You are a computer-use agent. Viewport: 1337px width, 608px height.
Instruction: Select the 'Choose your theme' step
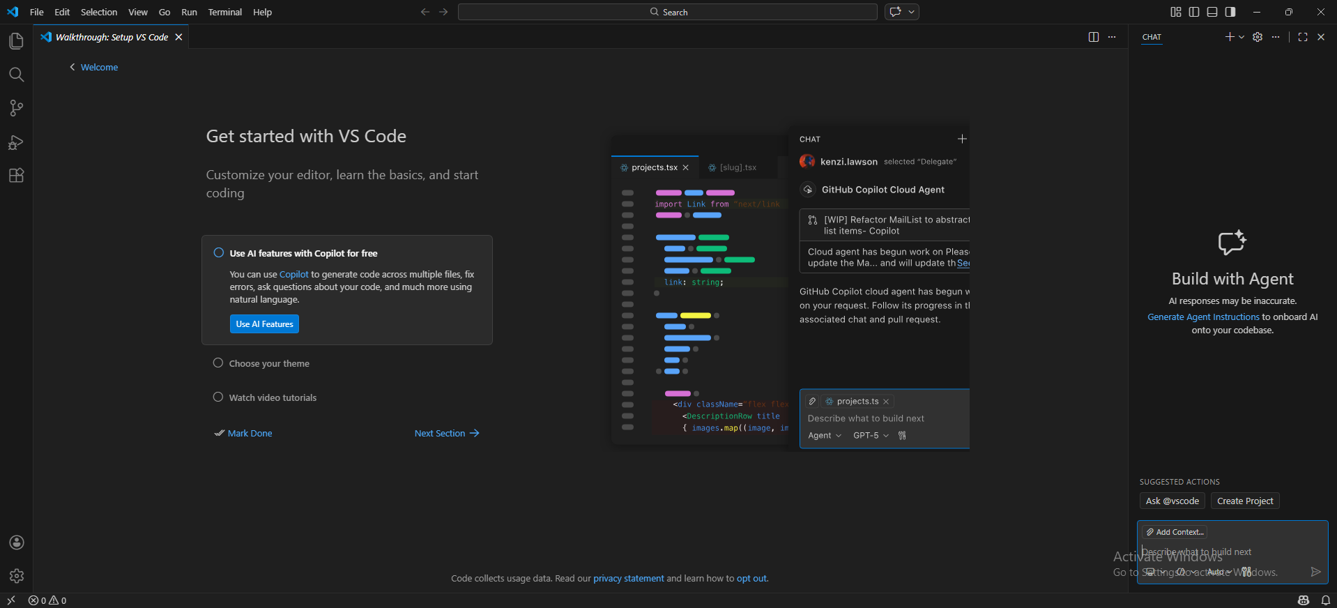pyautogui.click(x=269, y=363)
